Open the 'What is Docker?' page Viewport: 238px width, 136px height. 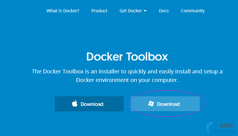click(x=63, y=11)
